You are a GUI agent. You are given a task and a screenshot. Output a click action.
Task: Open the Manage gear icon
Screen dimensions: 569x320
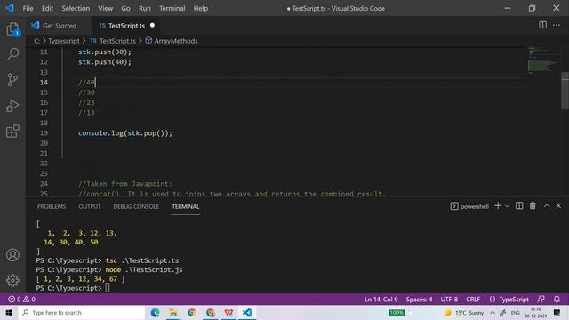[12, 280]
